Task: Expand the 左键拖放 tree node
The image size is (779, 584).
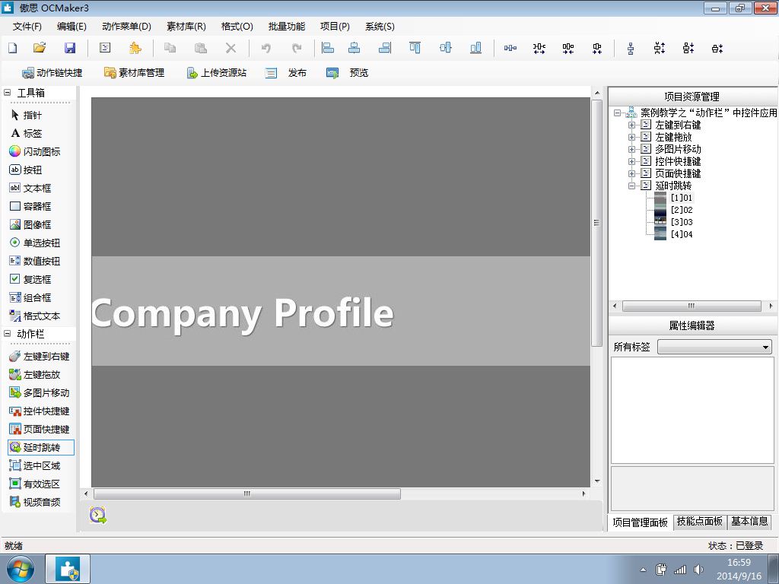Action: point(631,137)
